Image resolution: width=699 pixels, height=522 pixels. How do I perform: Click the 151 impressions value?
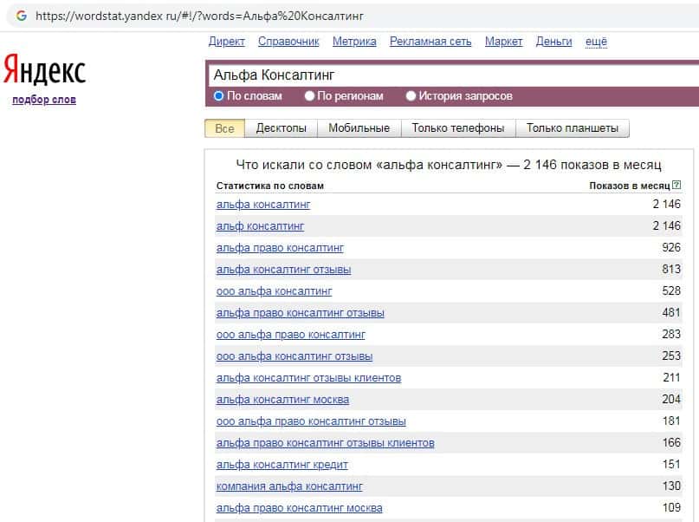tap(671, 464)
